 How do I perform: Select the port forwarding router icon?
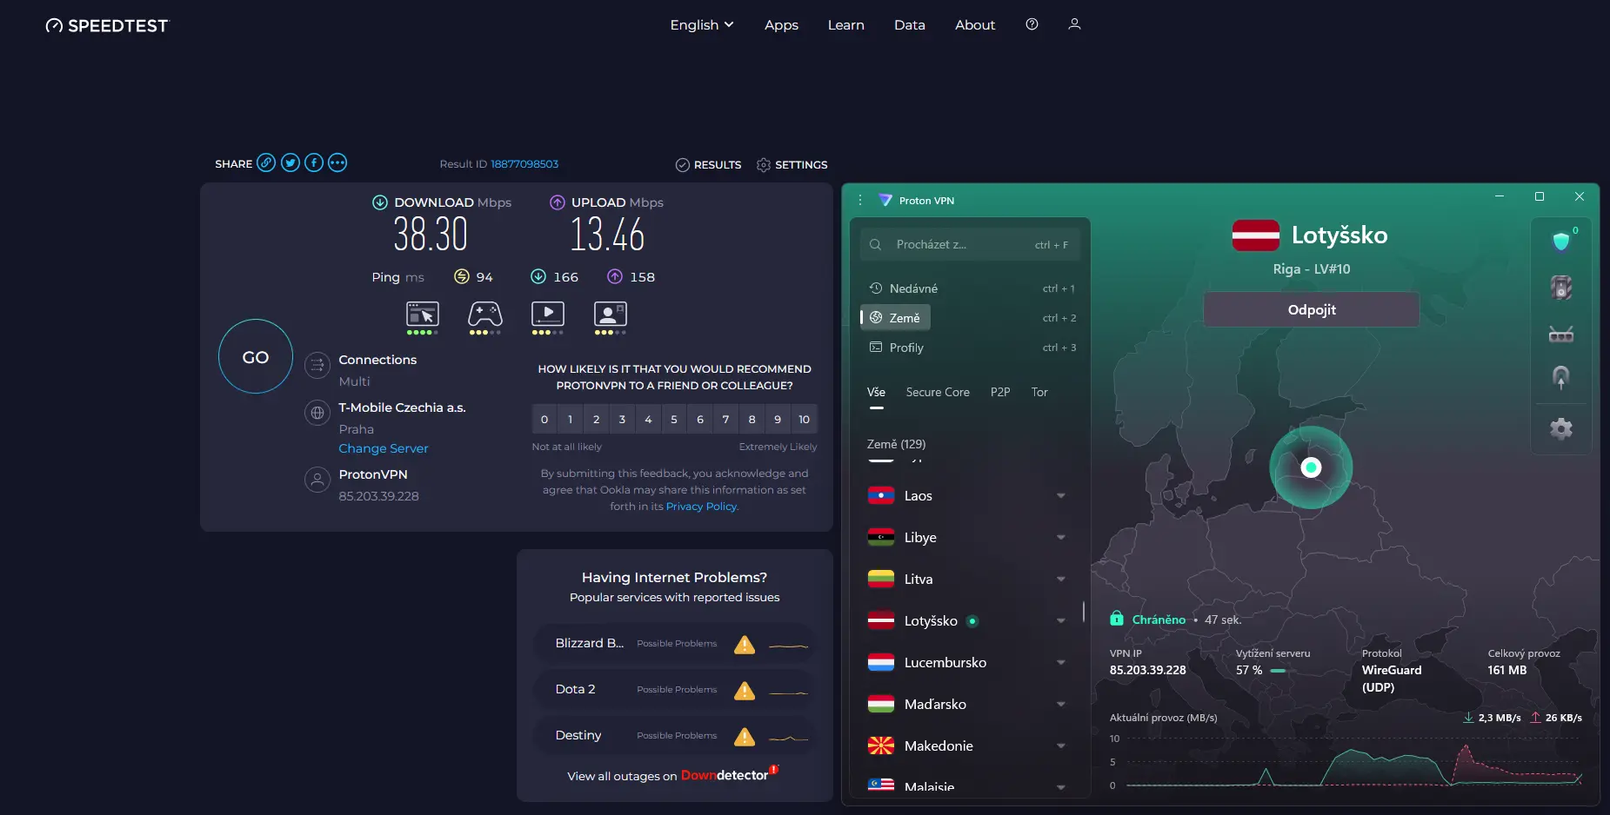pyautogui.click(x=1561, y=334)
